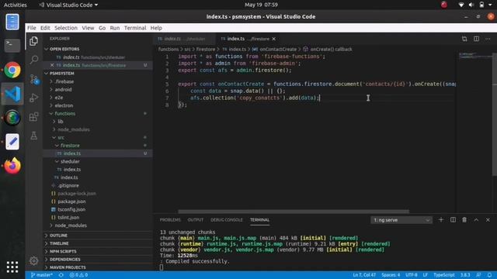Viewport: 497px width, 279px height.
Task: Show Applications grid in dock
Action: pyautogui.click(x=12, y=267)
